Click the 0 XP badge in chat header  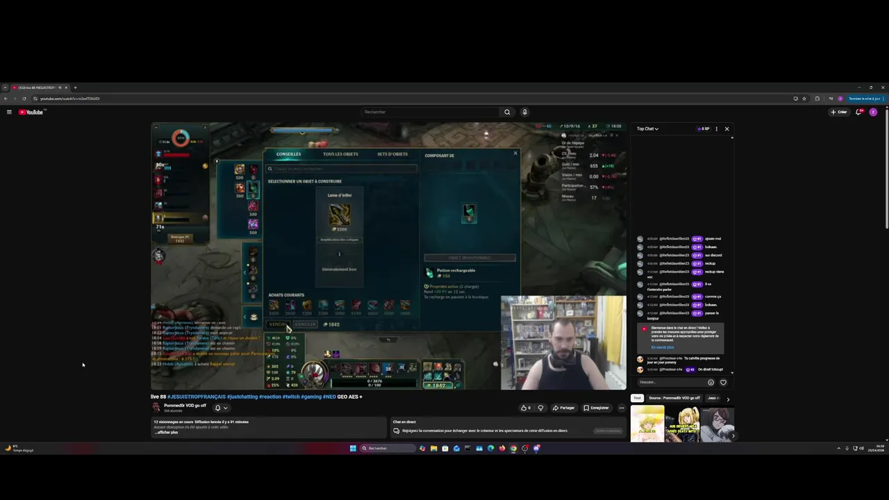[704, 128]
